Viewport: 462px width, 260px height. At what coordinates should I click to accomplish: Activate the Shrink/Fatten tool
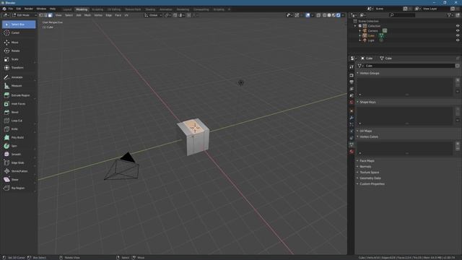coord(19,171)
